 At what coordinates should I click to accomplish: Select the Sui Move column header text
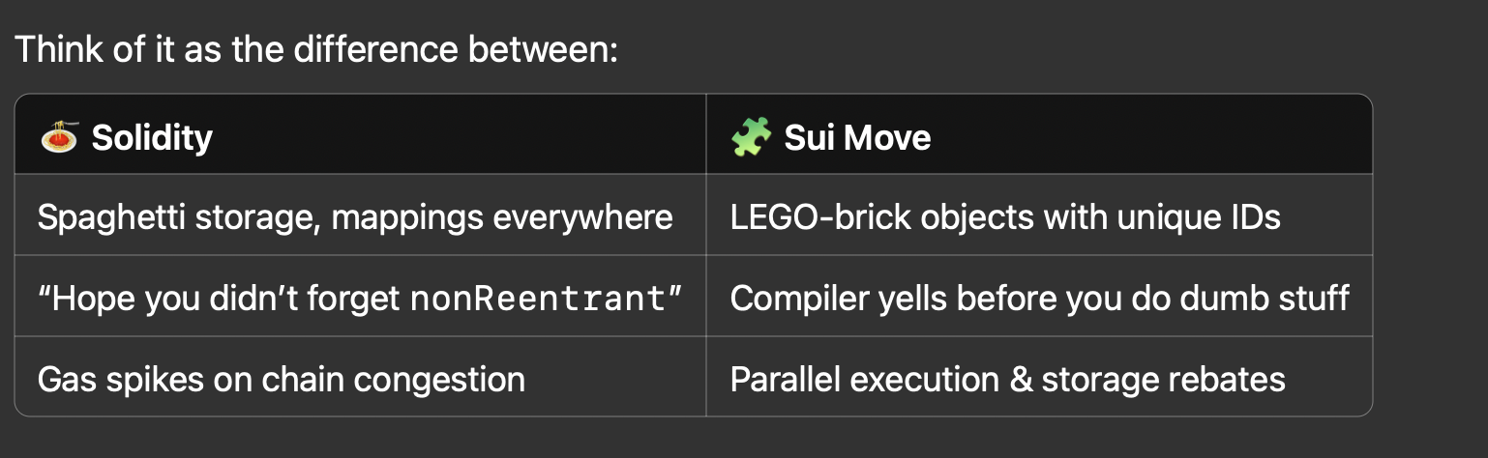coord(857,137)
